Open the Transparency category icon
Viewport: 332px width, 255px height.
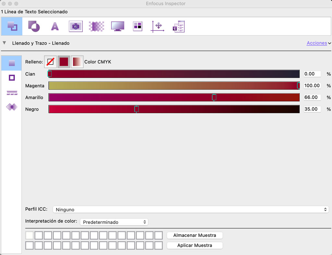(34, 27)
